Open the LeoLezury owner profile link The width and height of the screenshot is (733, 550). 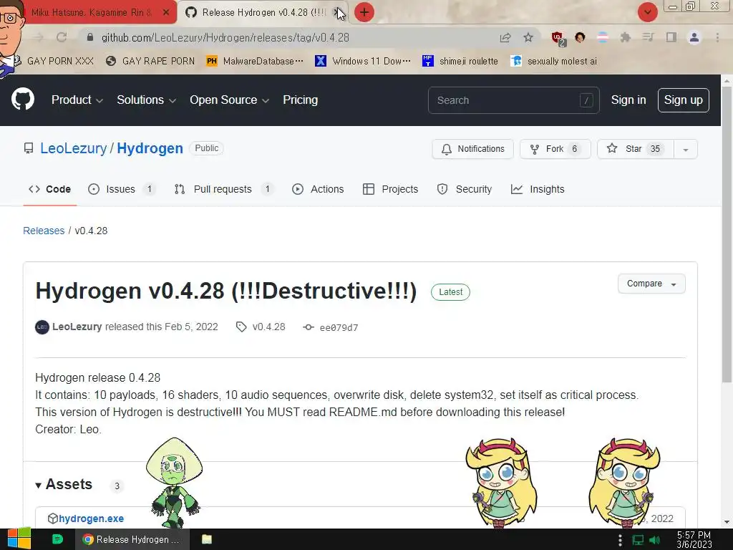pyautogui.click(x=74, y=148)
